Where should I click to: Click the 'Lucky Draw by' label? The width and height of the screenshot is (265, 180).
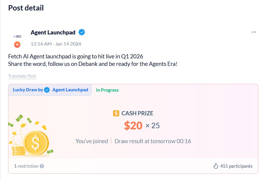click(x=28, y=90)
